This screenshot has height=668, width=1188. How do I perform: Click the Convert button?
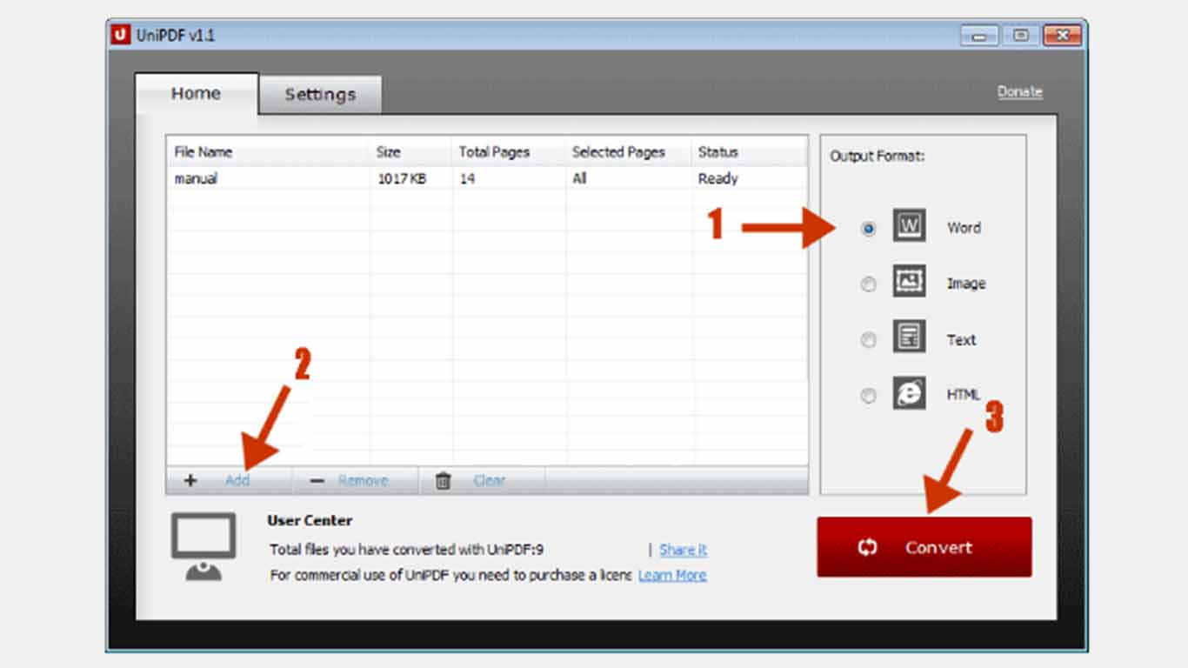(x=924, y=547)
